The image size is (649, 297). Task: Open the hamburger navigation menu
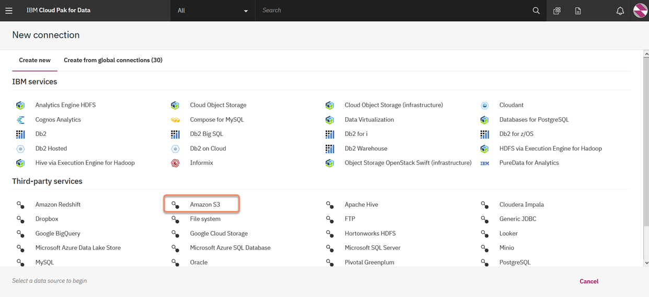pos(9,10)
